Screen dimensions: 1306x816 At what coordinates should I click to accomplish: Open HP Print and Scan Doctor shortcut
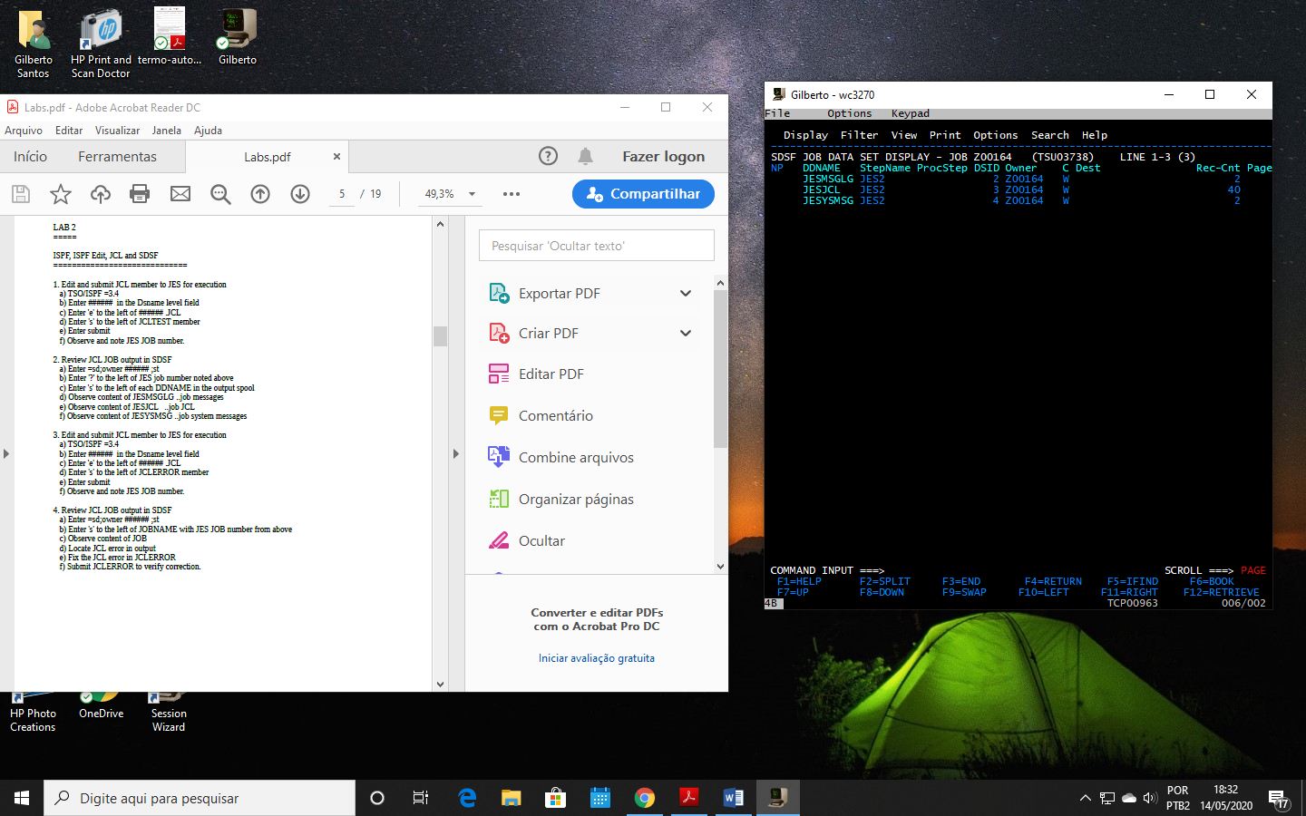(x=101, y=44)
